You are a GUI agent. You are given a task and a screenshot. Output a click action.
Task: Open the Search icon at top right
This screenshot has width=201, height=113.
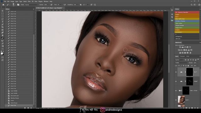coord(192,5)
